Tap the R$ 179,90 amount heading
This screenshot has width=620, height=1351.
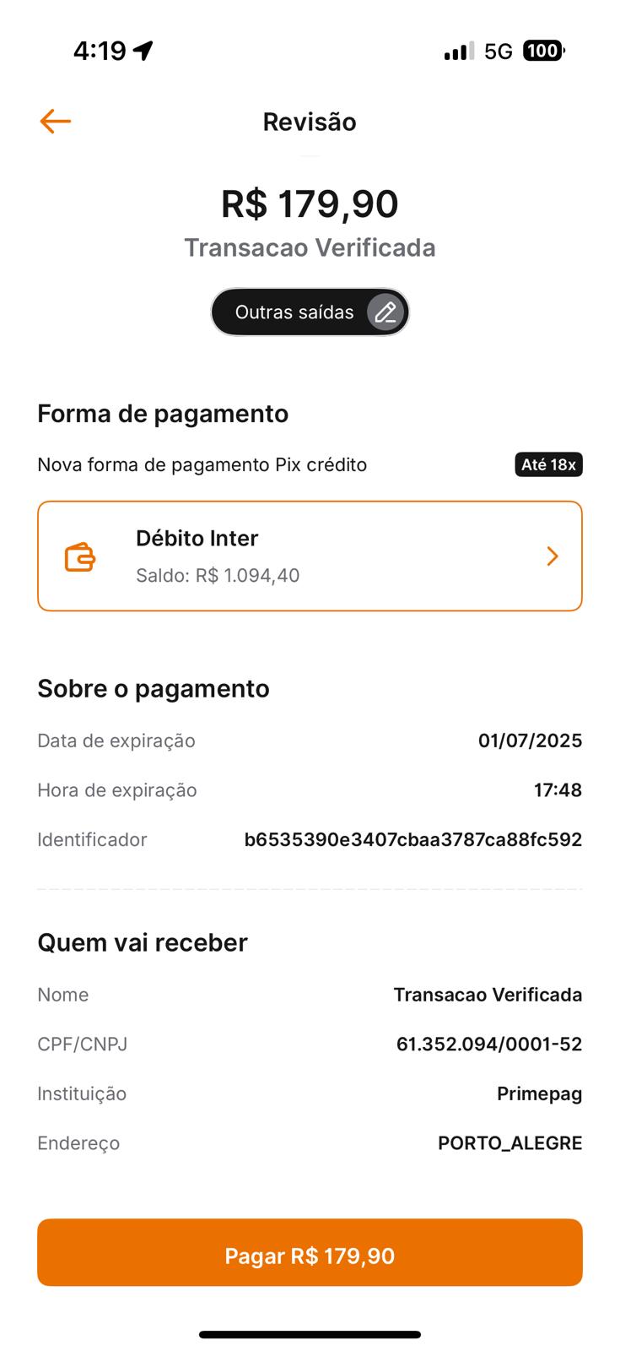click(x=310, y=203)
